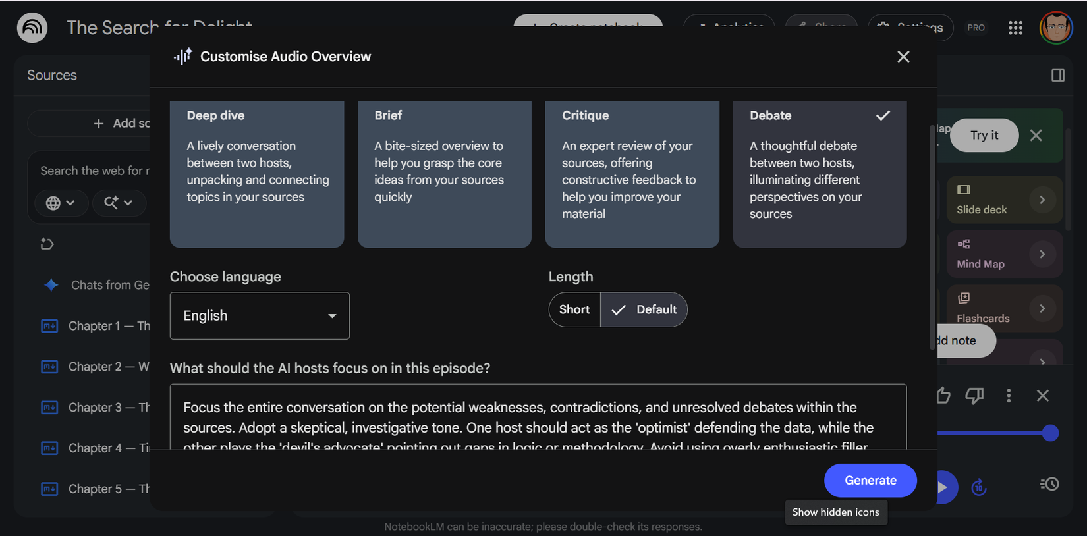Click the Search the web field
The width and height of the screenshot is (1087, 536).
point(95,171)
